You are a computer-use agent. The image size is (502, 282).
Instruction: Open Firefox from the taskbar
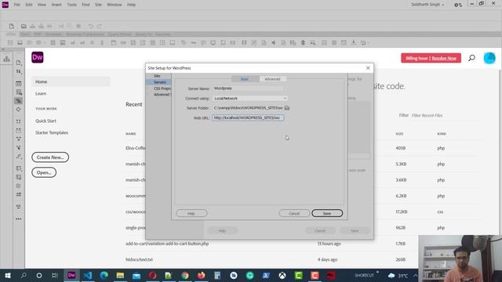tap(201, 275)
